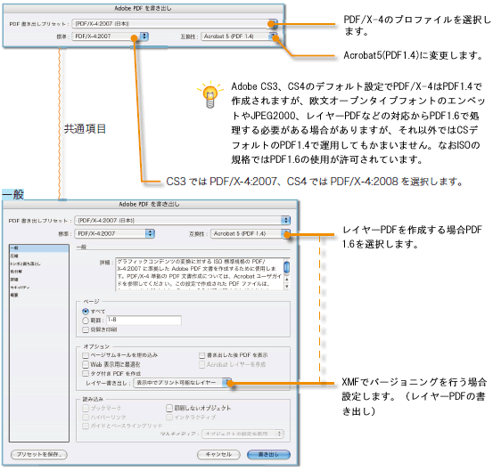Click the キャンセル button
This screenshot has height=471, width=493.
[x=218, y=454]
